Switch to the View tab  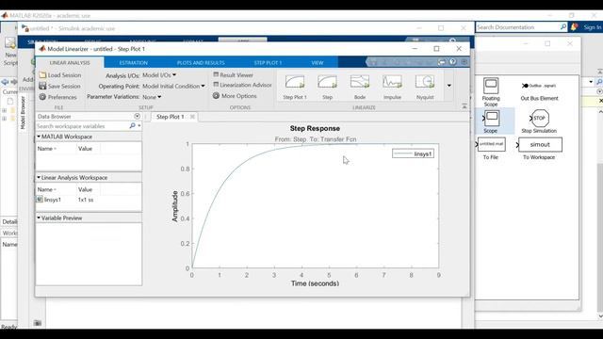tap(318, 63)
